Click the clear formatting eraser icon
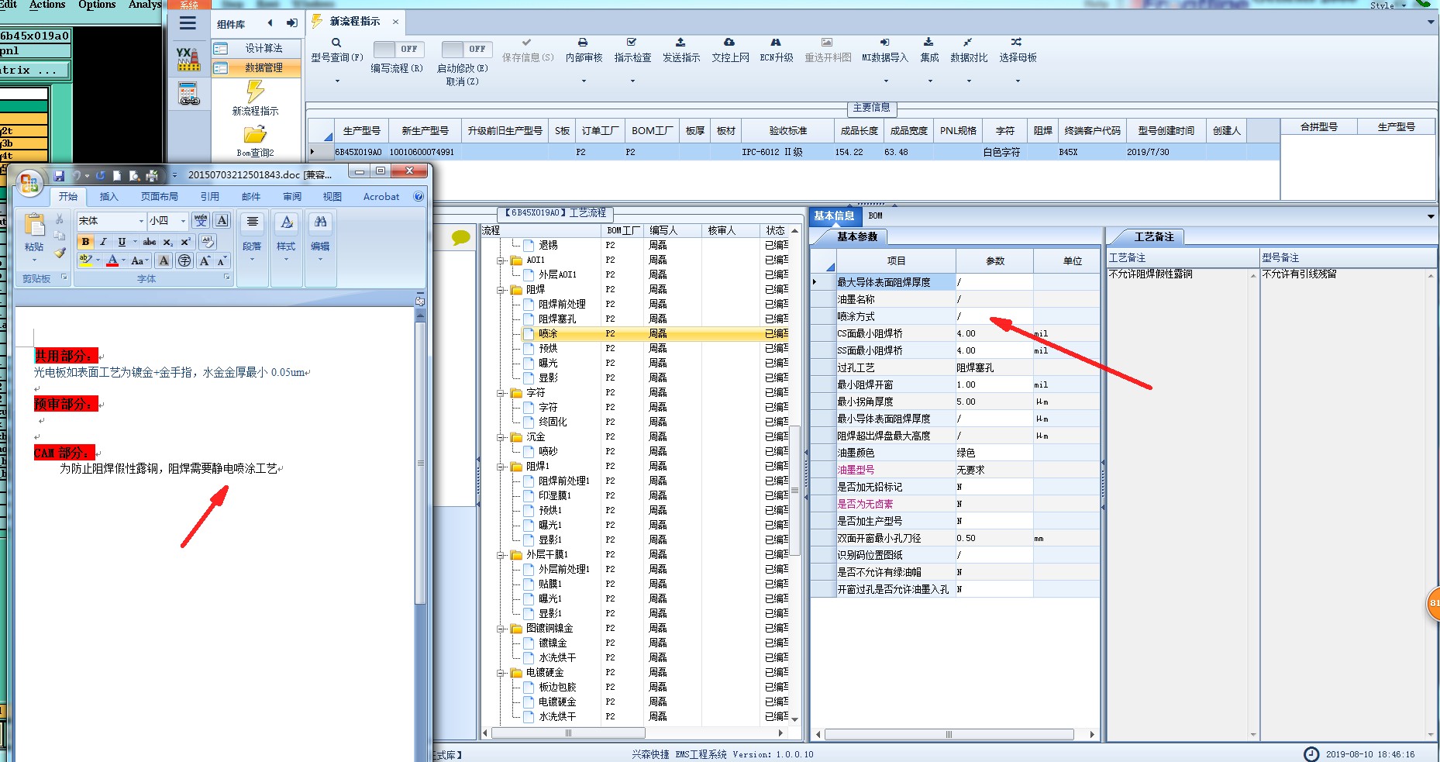1440x762 pixels. [207, 242]
